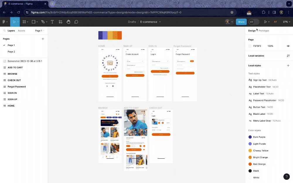Select the Forgot Password layer
This screenshot has height=183, width=293.
(x=17, y=87)
